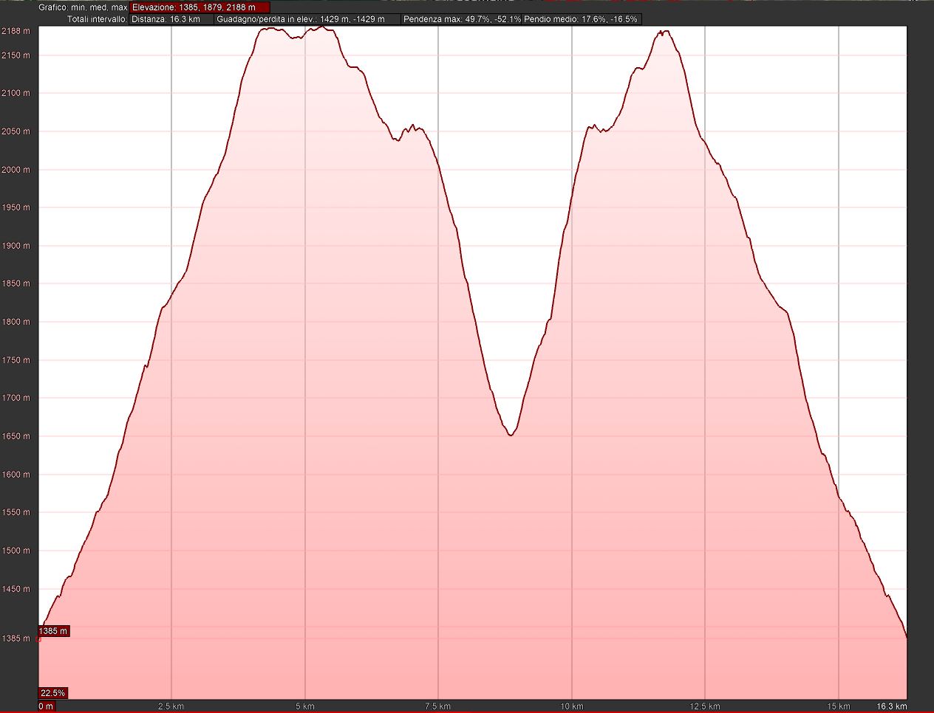Click the Grafico min, med, max label

83,7
